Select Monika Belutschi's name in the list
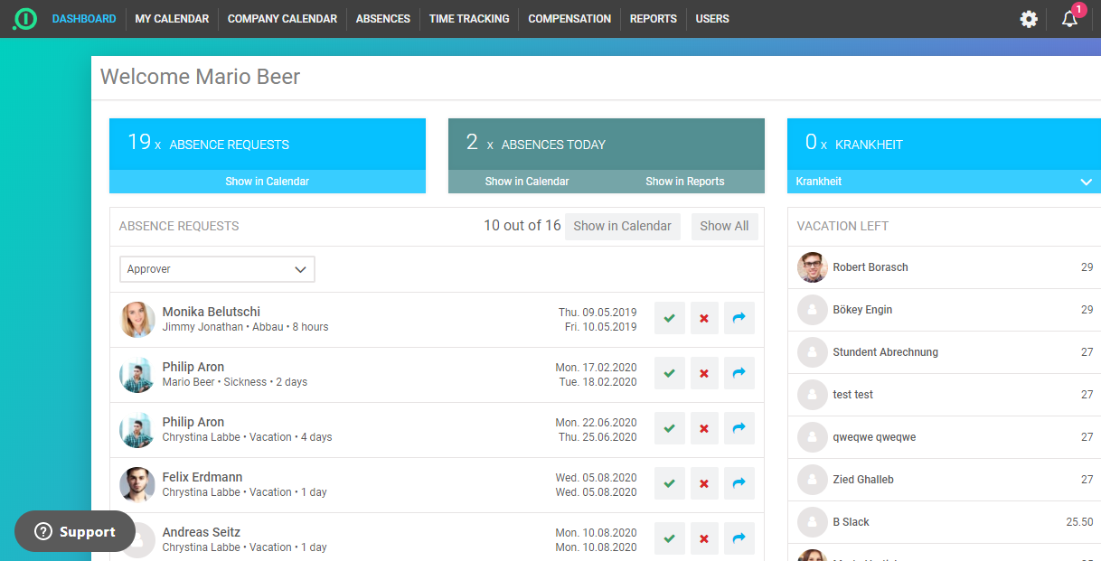 [212, 312]
